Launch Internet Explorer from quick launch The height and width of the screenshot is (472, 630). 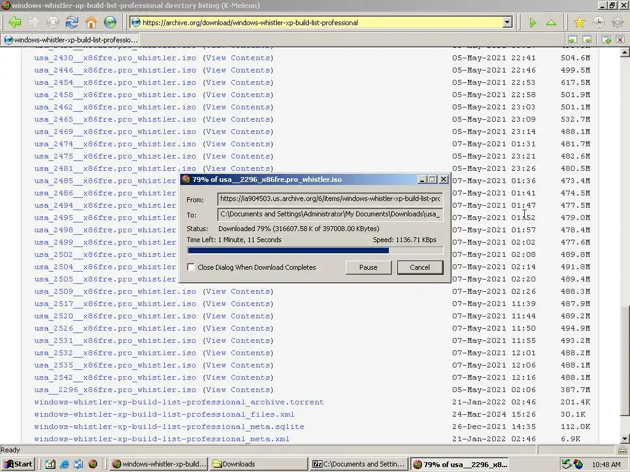coord(64,464)
